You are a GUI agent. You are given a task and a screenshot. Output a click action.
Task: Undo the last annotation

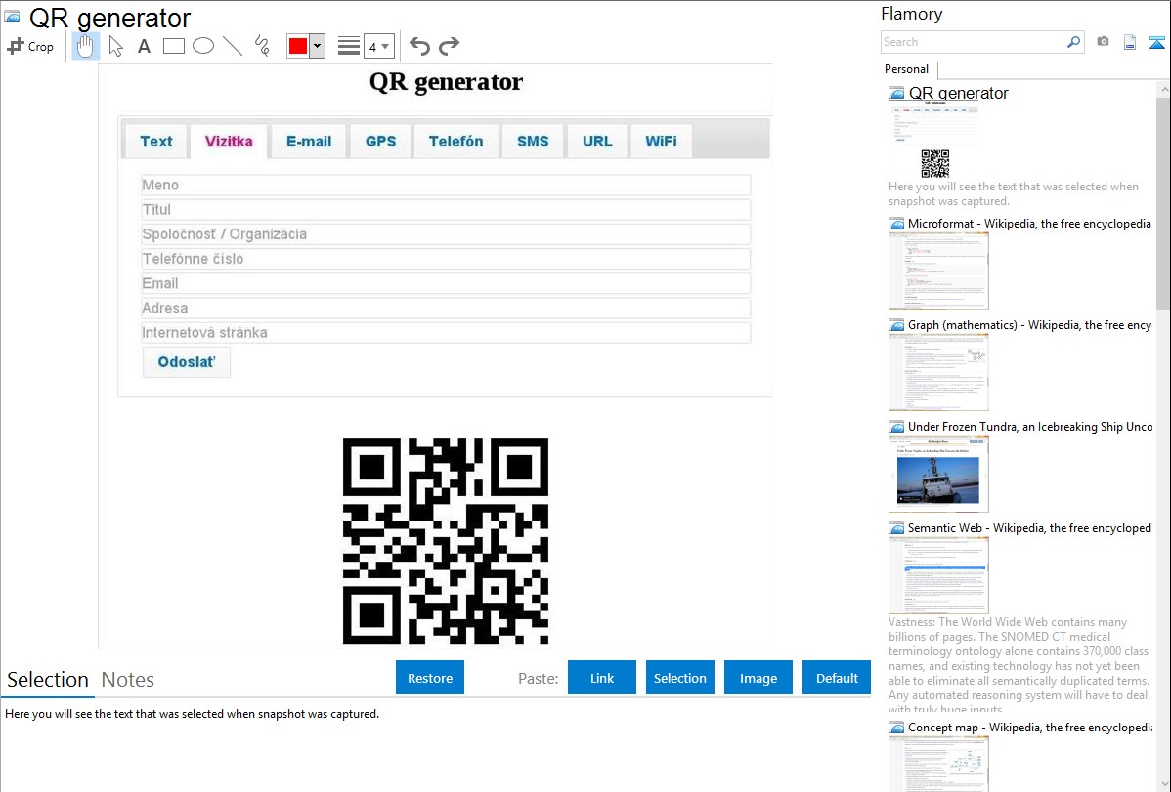coord(419,46)
